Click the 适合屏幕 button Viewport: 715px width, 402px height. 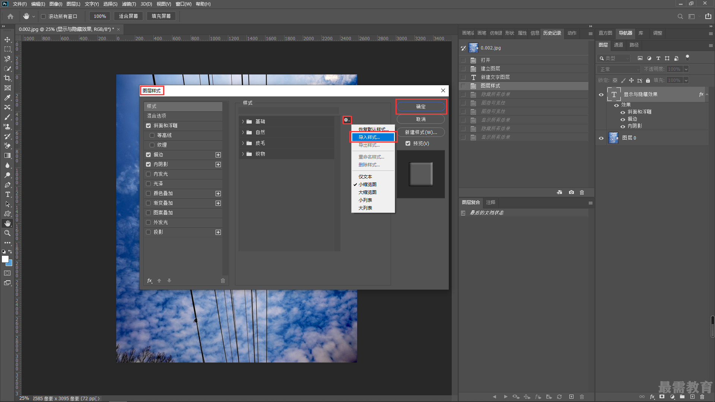click(128, 16)
